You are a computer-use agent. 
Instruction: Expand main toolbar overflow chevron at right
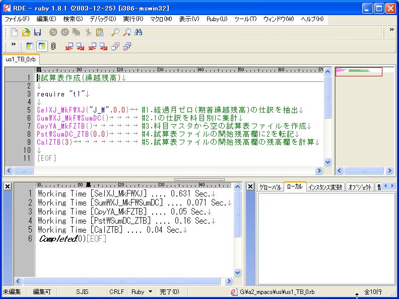pos(392,30)
